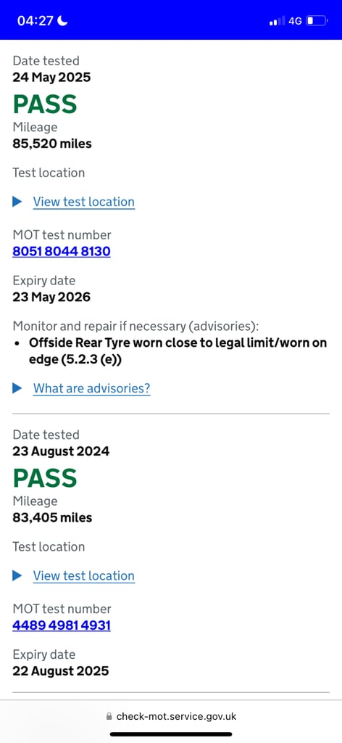Tap the green PASS result for 23 August 2024
The height and width of the screenshot is (743, 342).
45,477
